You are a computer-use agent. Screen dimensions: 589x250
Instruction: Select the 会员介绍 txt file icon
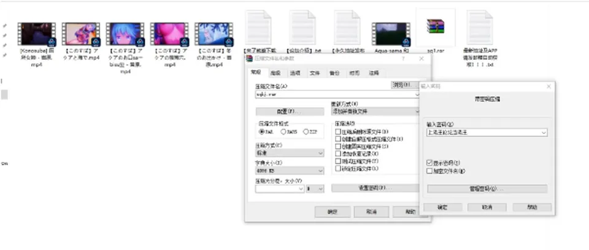pos(302,28)
